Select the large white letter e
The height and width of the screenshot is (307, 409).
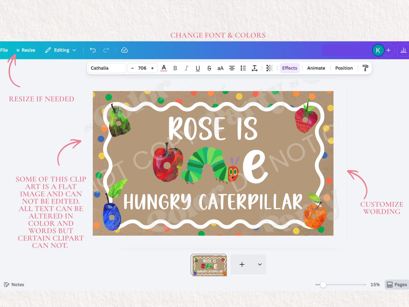pyautogui.click(x=255, y=166)
